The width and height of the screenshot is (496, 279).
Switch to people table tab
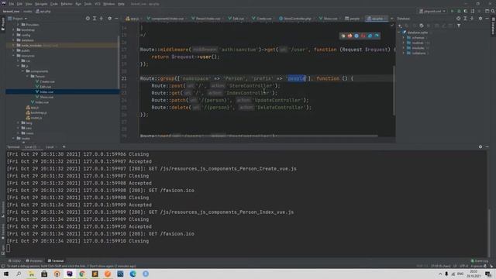[352, 19]
